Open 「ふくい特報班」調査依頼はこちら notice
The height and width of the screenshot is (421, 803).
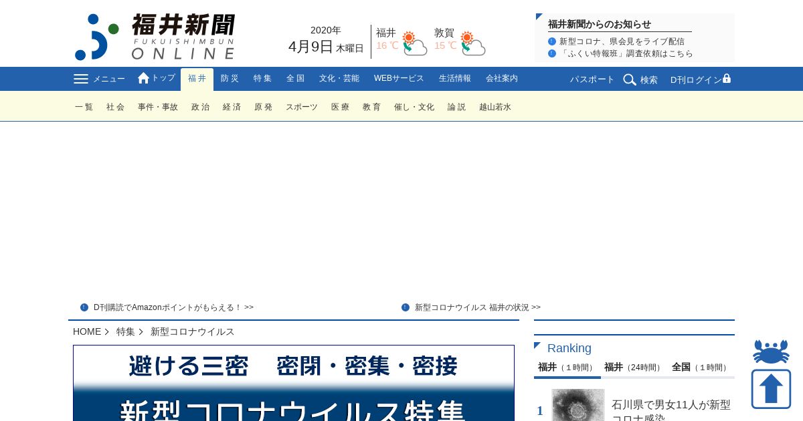click(x=626, y=53)
